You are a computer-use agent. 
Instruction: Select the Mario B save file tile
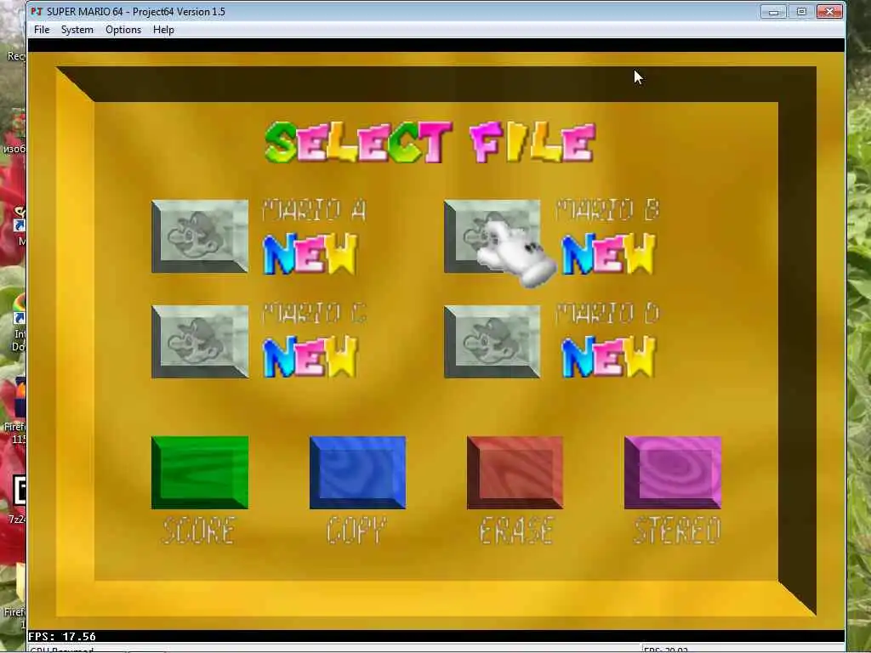coord(492,236)
